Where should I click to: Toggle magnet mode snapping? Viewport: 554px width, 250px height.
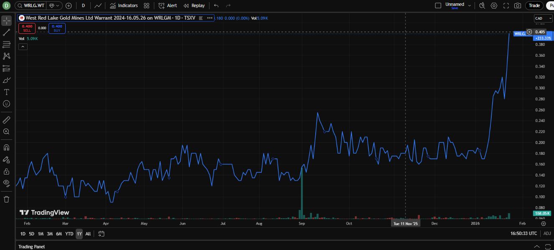(7, 147)
